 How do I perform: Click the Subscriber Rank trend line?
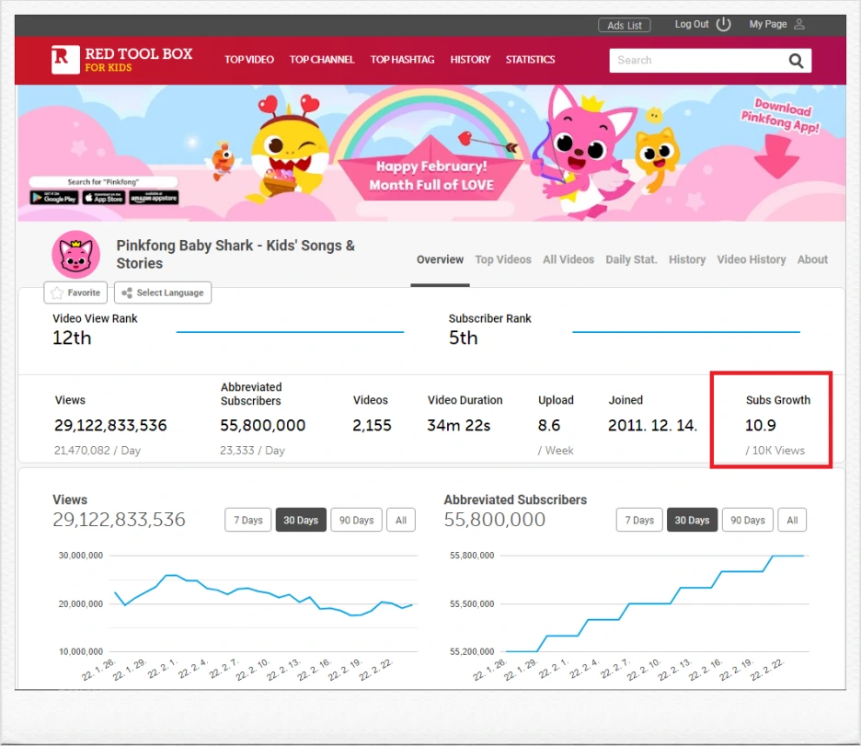coord(686,332)
